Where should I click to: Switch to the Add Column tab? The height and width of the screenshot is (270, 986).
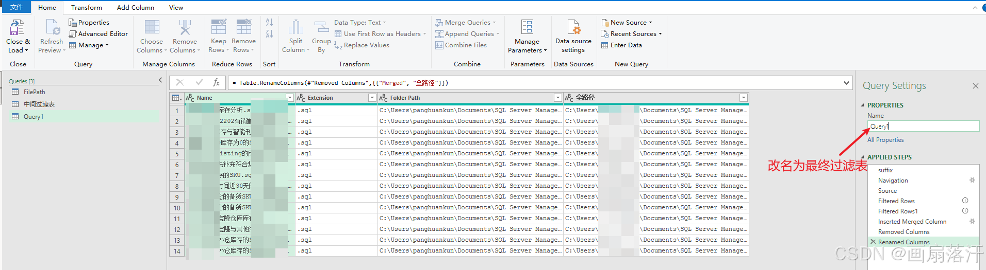(x=136, y=8)
